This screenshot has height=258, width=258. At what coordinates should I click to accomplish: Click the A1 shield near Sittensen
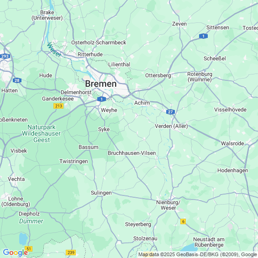(203, 36)
